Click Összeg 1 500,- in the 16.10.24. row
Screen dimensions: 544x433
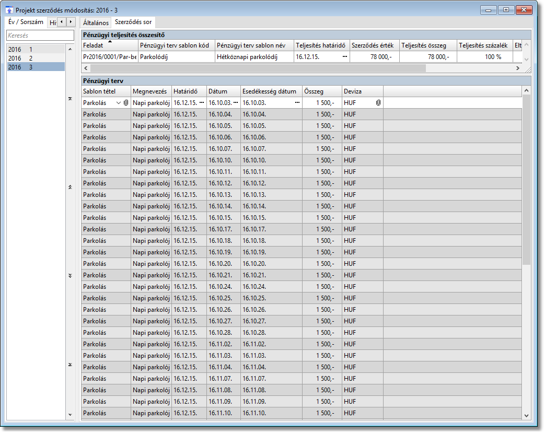(322, 286)
